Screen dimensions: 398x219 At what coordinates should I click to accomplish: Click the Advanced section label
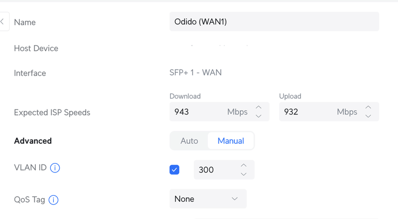(x=33, y=141)
